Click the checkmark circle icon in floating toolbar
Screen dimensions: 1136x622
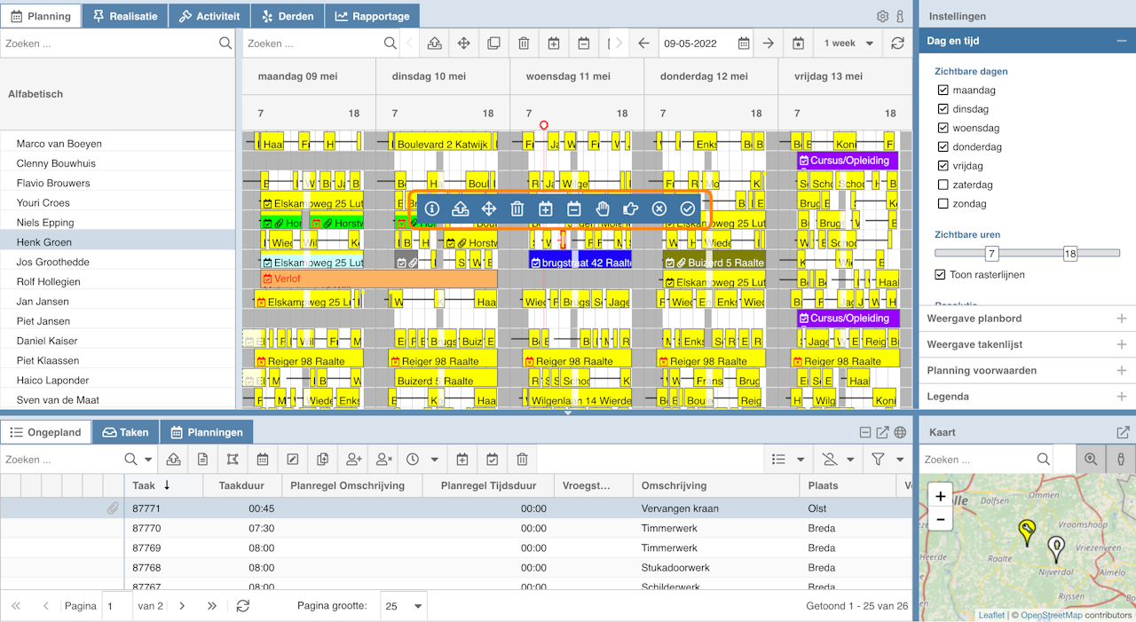(x=688, y=209)
